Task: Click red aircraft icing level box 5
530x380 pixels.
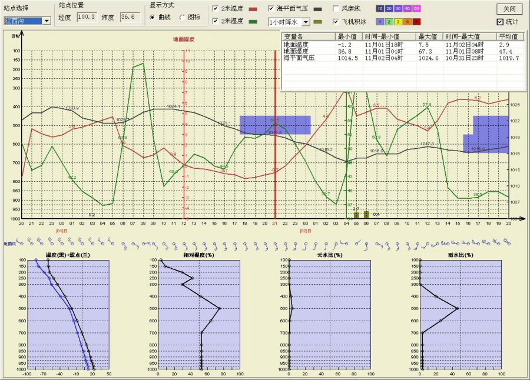Action: pyautogui.click(x=416, y=22)
